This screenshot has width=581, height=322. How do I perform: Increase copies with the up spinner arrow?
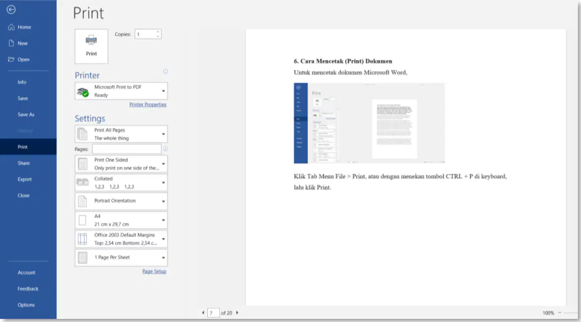point(158,32)
